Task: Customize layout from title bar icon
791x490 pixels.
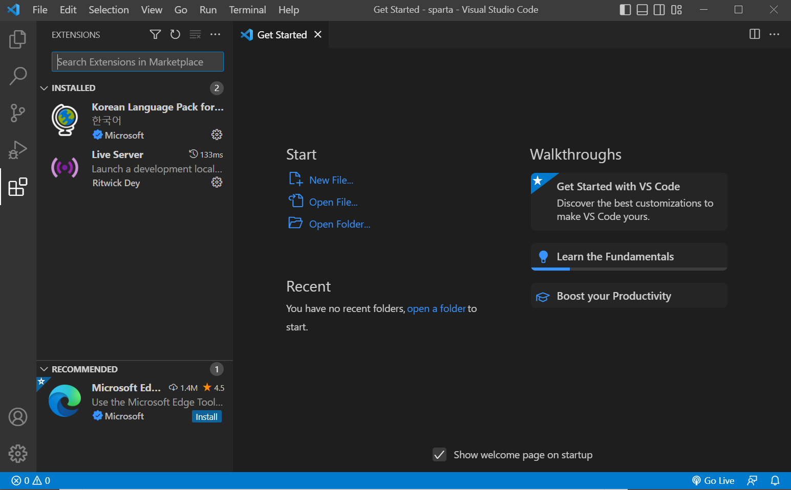Action: coord(676,10)
